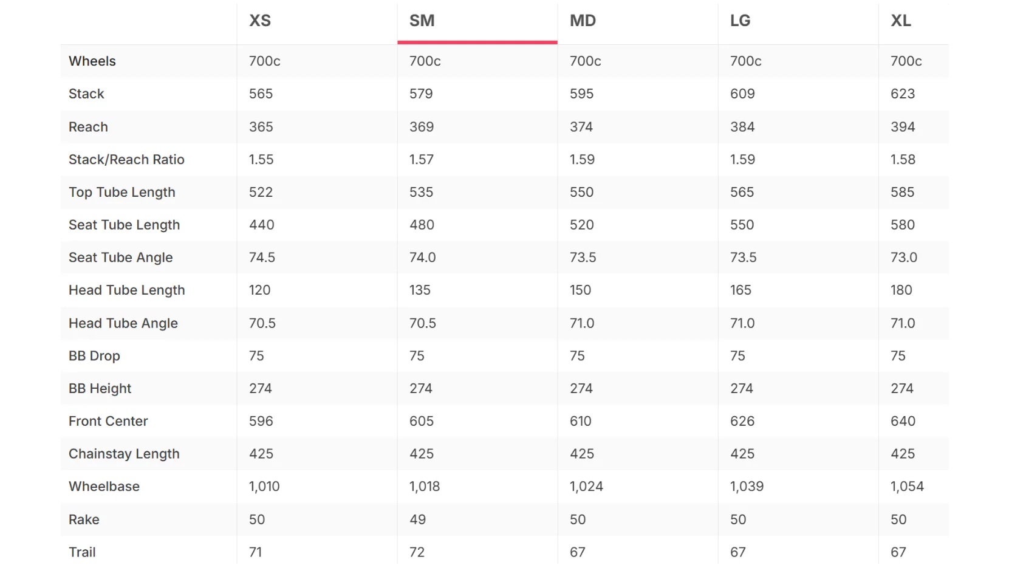This screenshot has height=568, width=1009.
Task: Select the Head Tube Length label
Action: point(127,290)
